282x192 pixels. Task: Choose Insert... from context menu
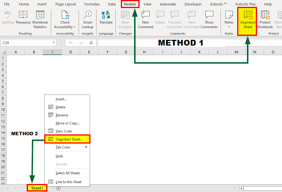tap(67, 99)
